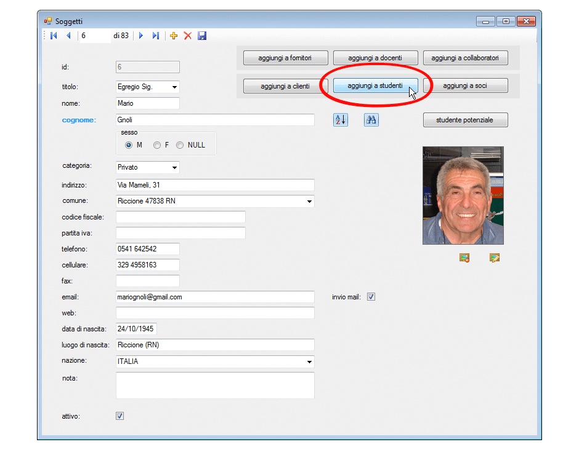The image size is (579, 450).
Task: Select sesso NULL radio button
Action: tap(180, 145)
